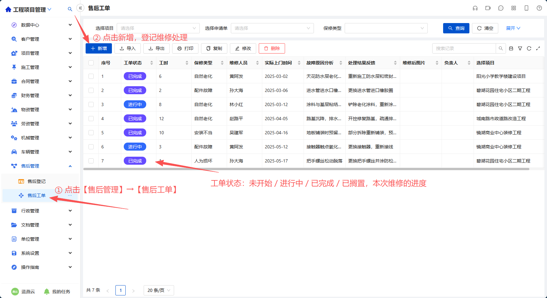Expand filters with 展开 link
The width and height of the screenshot is (547, 298).
(x=513, y=28)
